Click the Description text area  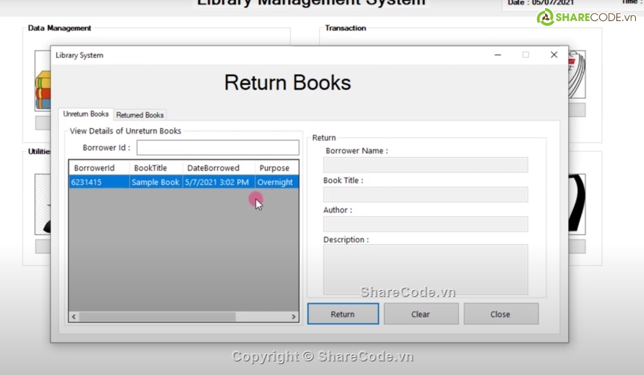point(425,269)
